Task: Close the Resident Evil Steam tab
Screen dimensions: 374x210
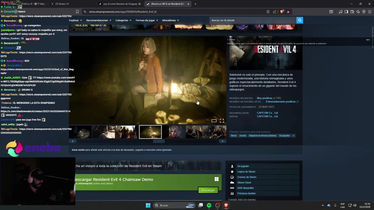Action: coord(188,4)
